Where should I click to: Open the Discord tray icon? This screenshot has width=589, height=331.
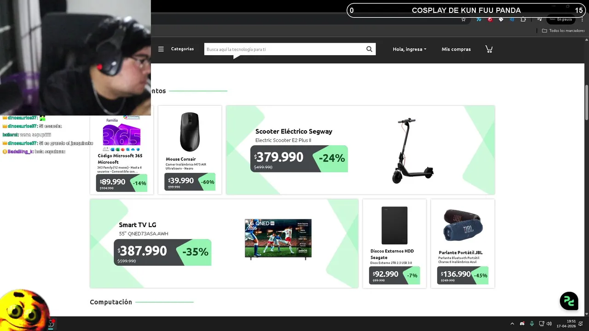pos(522,324)
